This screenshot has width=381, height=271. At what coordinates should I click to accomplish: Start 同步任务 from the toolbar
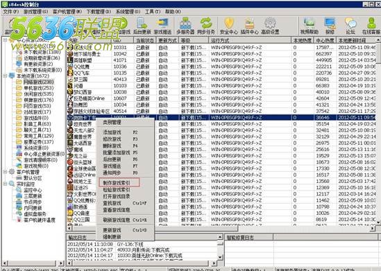click(x=206, y=26)
